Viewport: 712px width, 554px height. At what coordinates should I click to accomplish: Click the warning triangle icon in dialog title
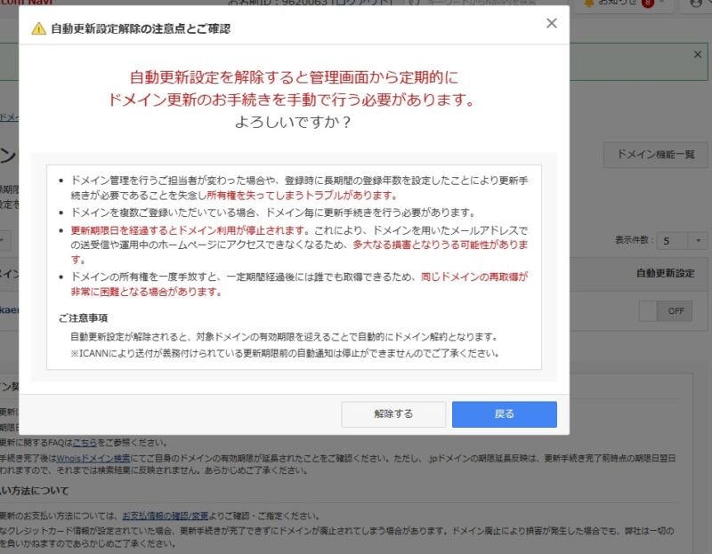tap(38, 29)
